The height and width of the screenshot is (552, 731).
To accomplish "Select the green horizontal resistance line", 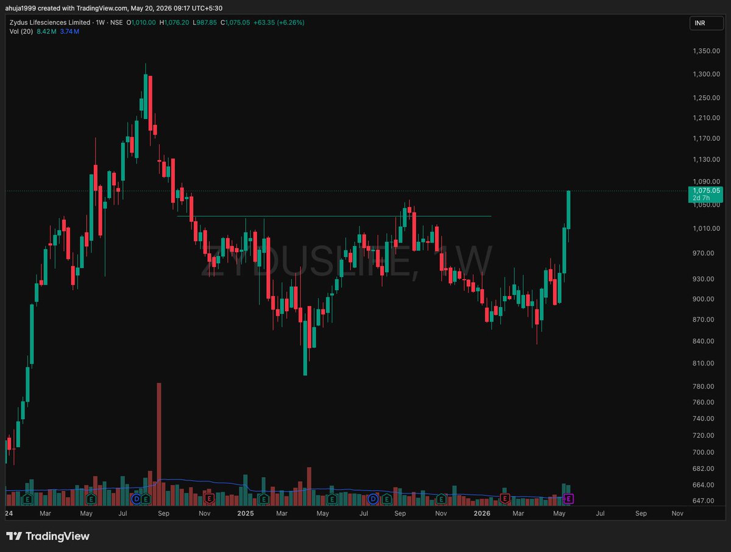I will pyautogui.click(x=334, y=216).
